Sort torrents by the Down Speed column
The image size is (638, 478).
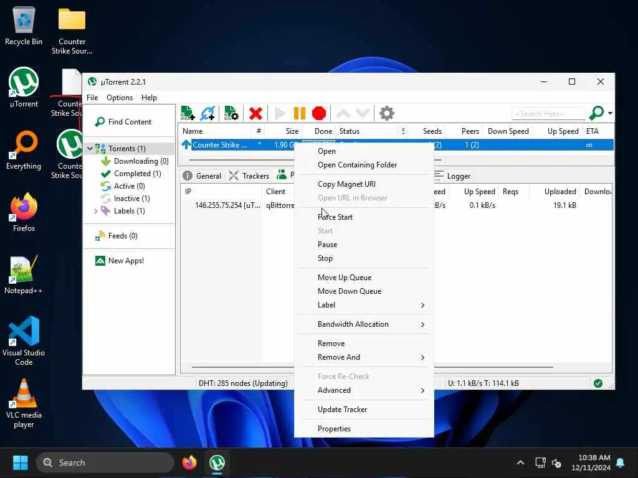click(508, 131)
